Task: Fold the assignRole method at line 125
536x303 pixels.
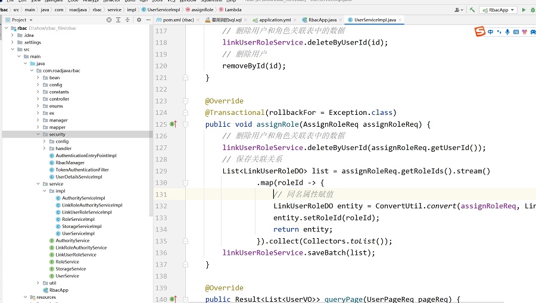Action: pos(185,124)
